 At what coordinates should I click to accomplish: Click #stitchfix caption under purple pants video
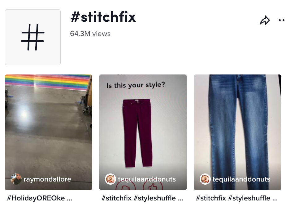click(x=116, y=198)
